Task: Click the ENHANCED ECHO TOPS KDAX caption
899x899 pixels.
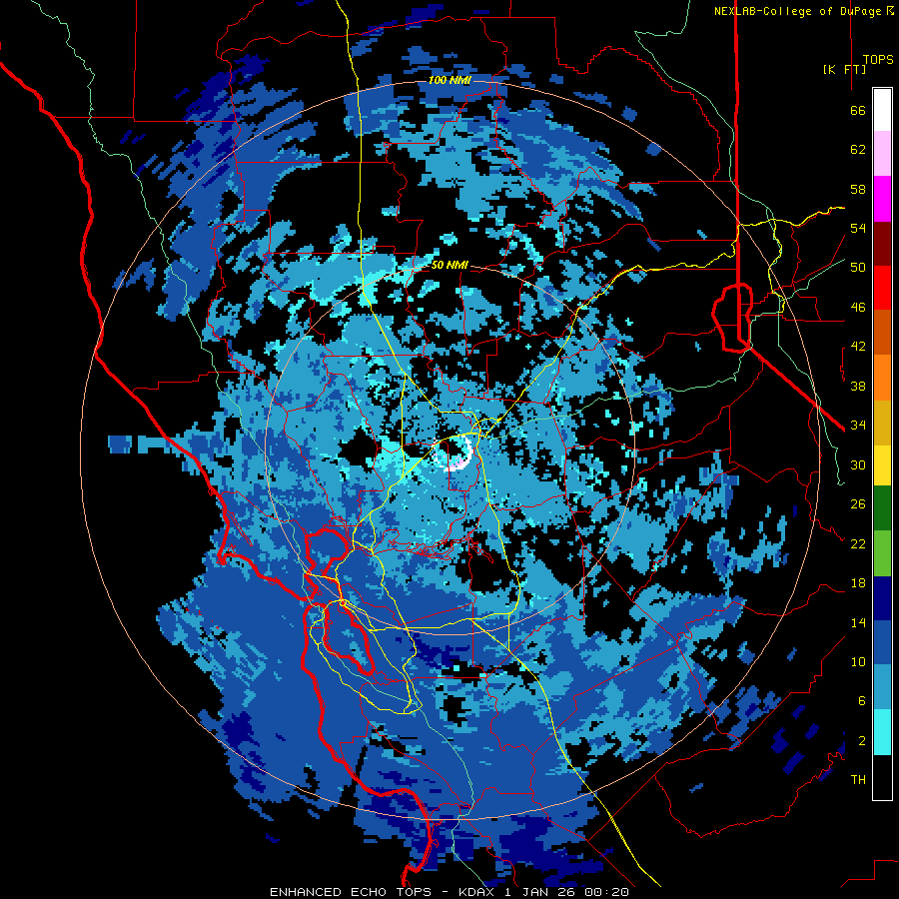Action: [x=449, y=892]
